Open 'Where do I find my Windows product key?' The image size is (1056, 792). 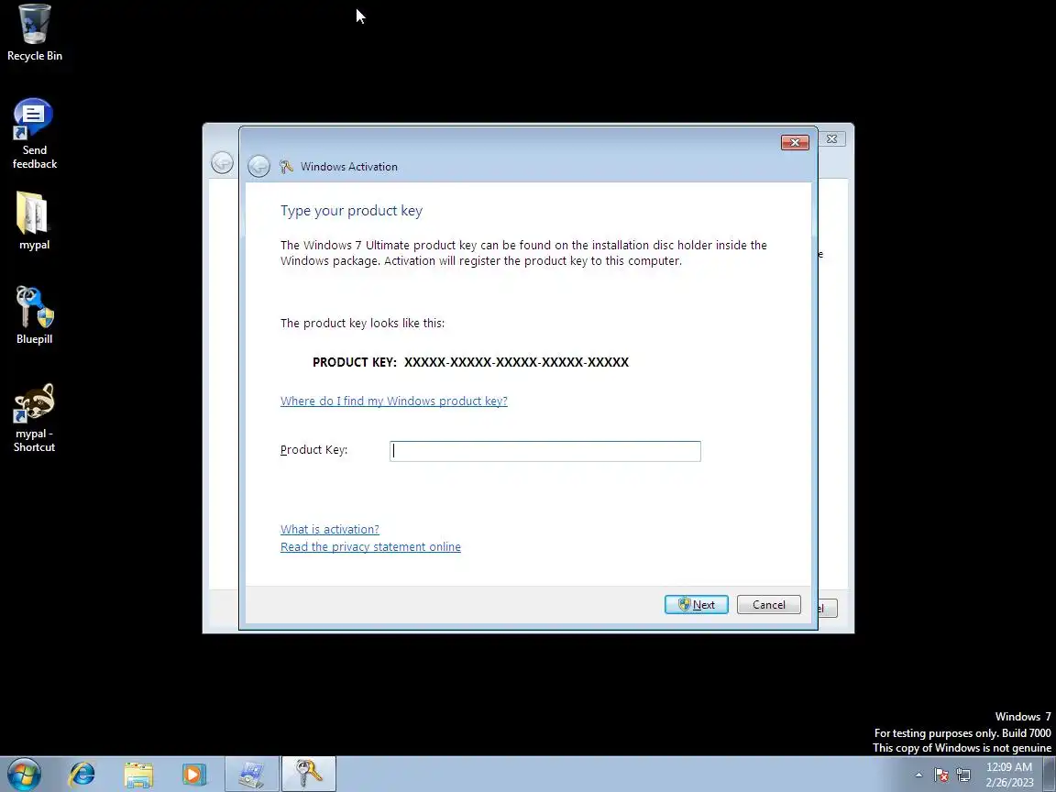click(x=394, y=401)
